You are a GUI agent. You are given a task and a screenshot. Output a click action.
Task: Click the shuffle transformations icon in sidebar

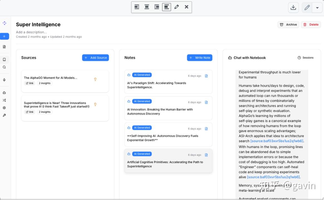(4, 100)
